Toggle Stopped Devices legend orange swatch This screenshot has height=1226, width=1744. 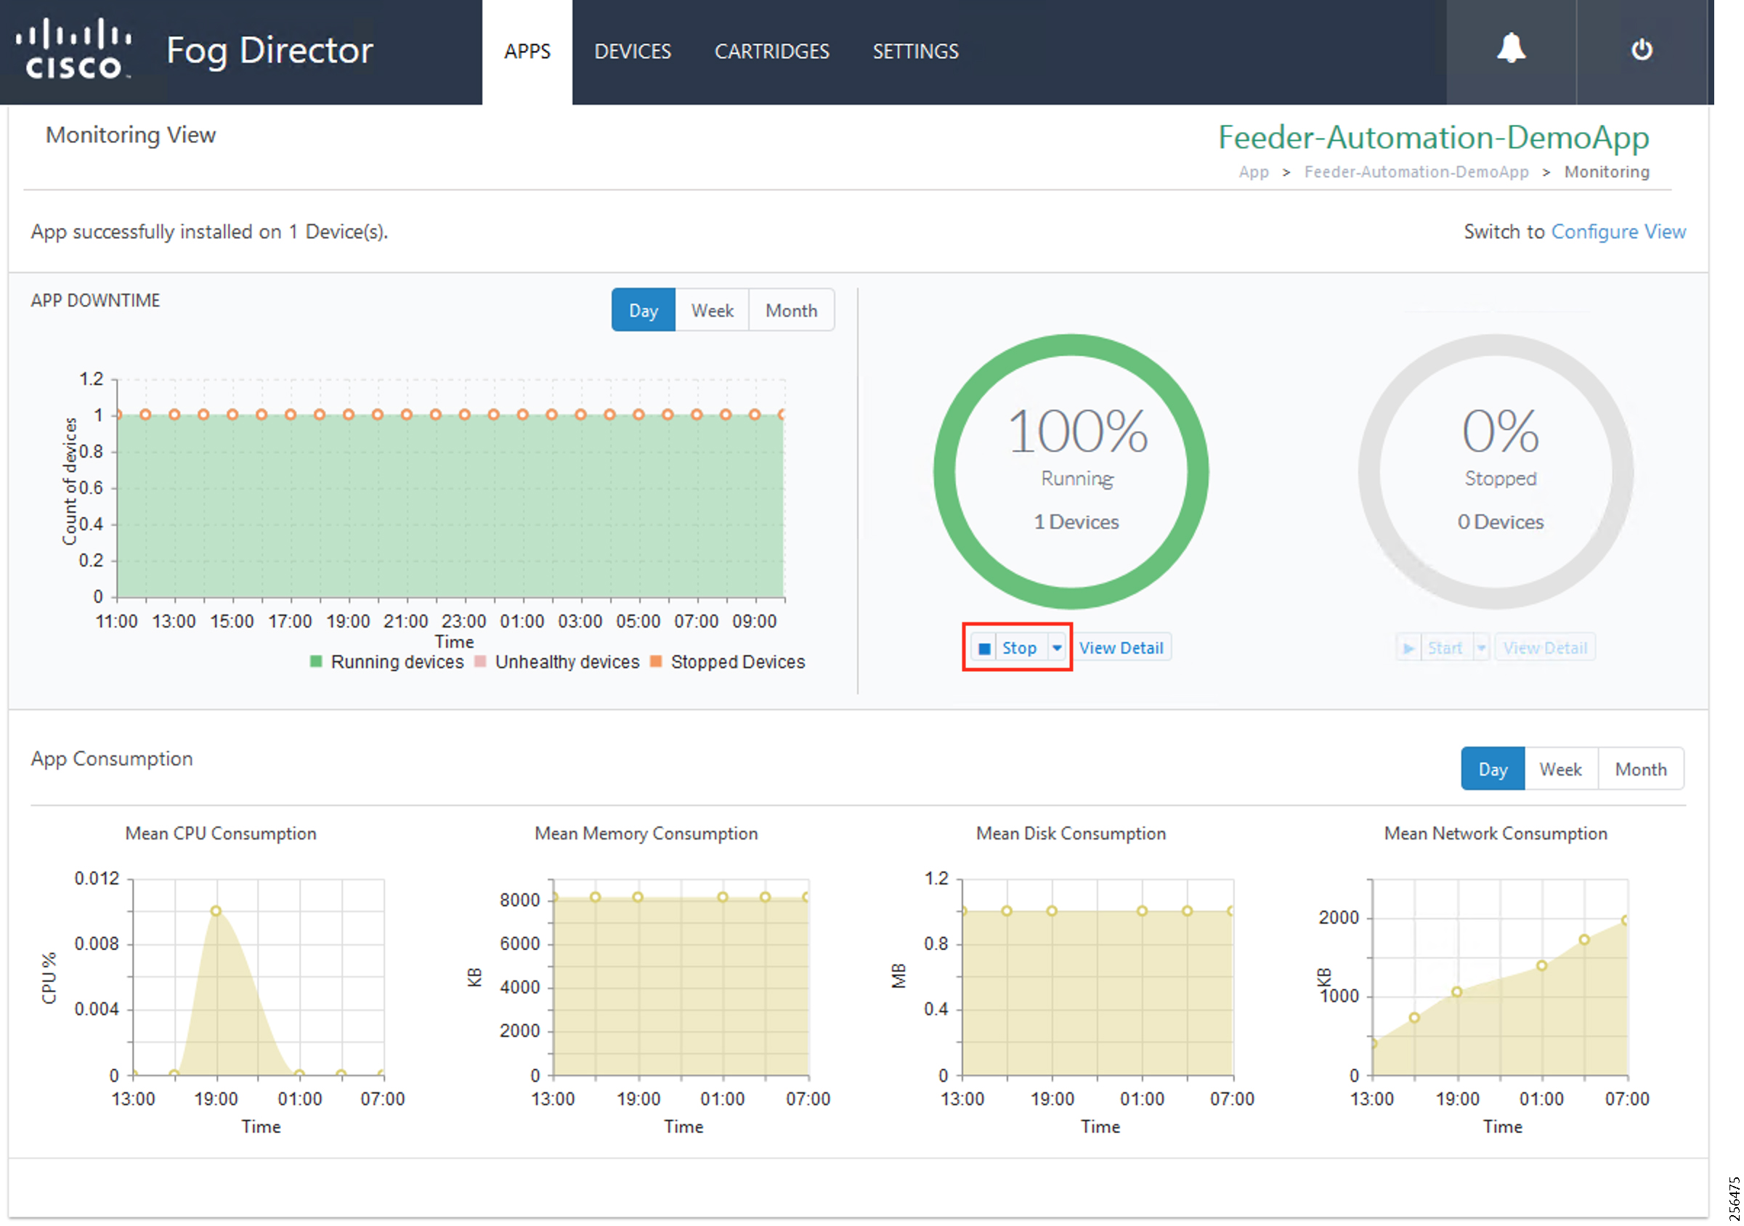[657, 662]
